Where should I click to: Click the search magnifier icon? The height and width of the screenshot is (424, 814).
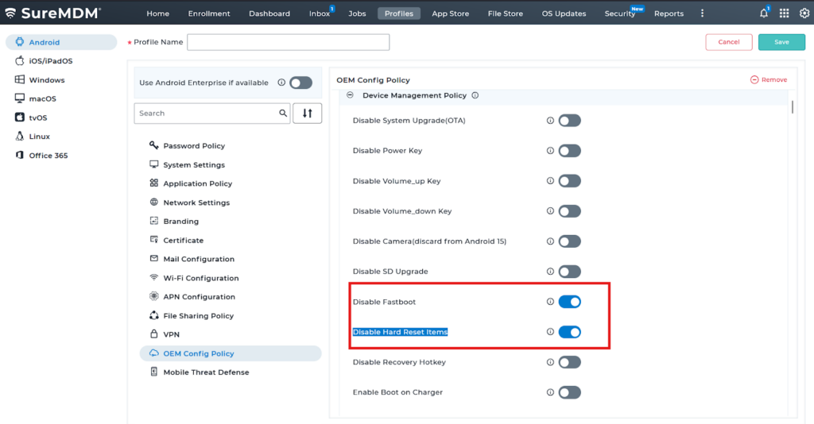[x=283, y=114]
